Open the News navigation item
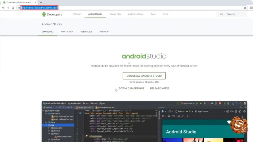253x142 pixels. pos(165,14)
